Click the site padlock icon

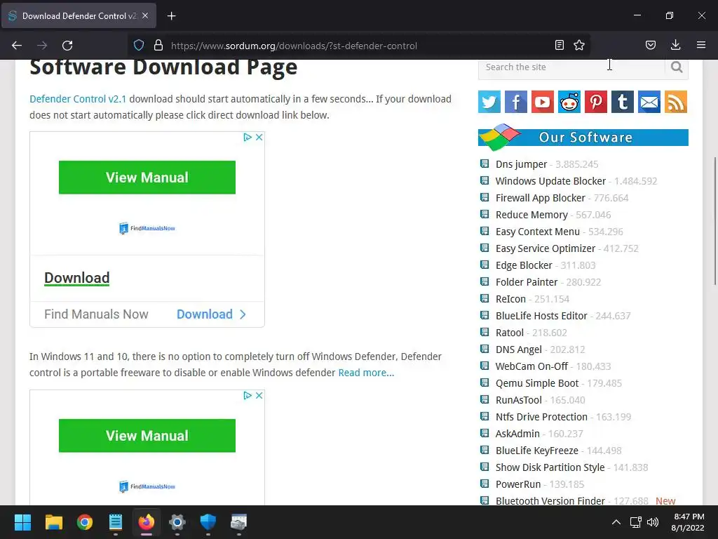pos(158,46)
